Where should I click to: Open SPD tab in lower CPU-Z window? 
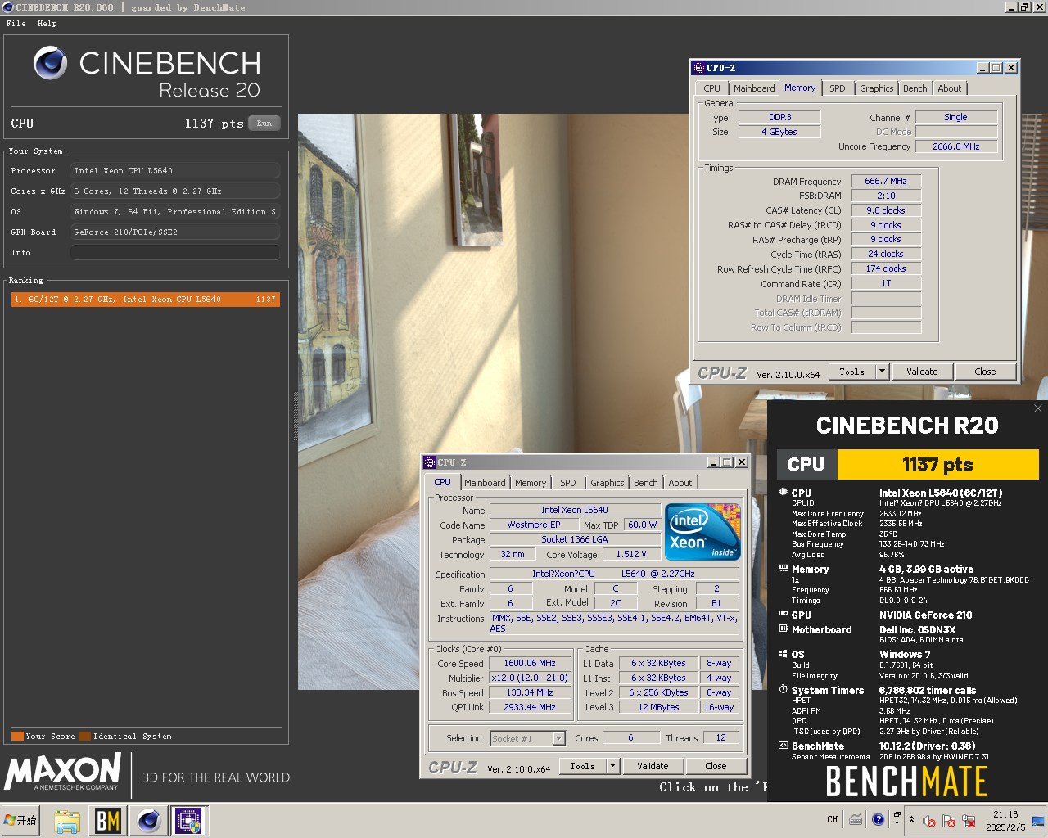[x=567, y=483]
